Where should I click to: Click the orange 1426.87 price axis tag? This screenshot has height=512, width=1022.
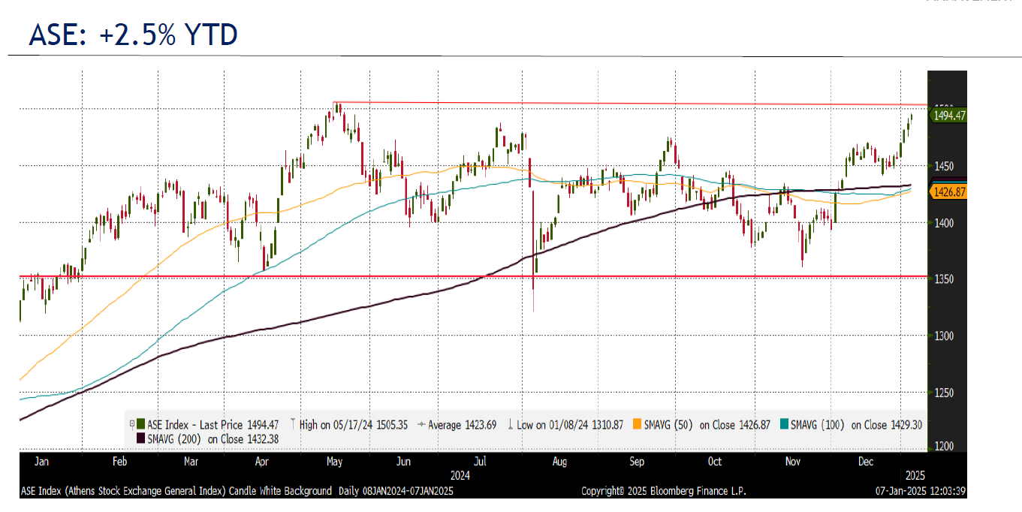coord(948,193)
